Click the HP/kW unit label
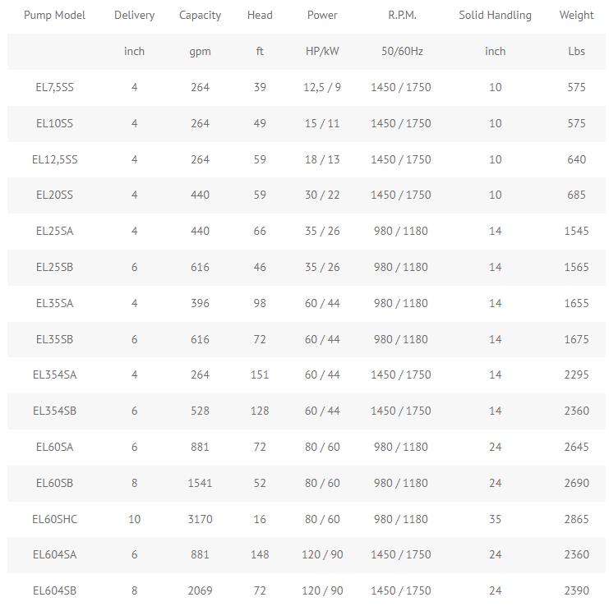The width and height of the screenshot is (609, 611). tap(322, 52)
